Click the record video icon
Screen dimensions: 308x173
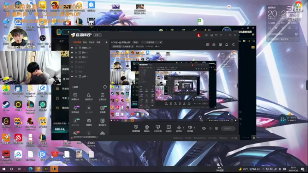point(204,128)
